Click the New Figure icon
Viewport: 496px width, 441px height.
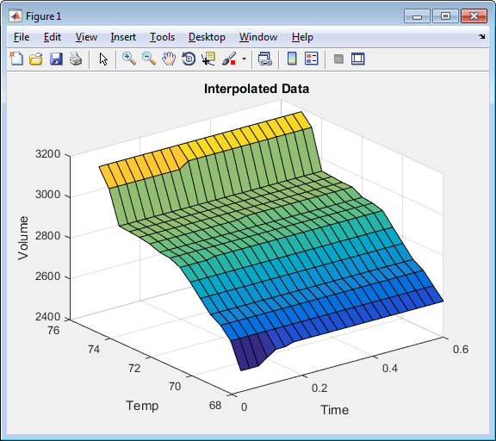point(16,59)
